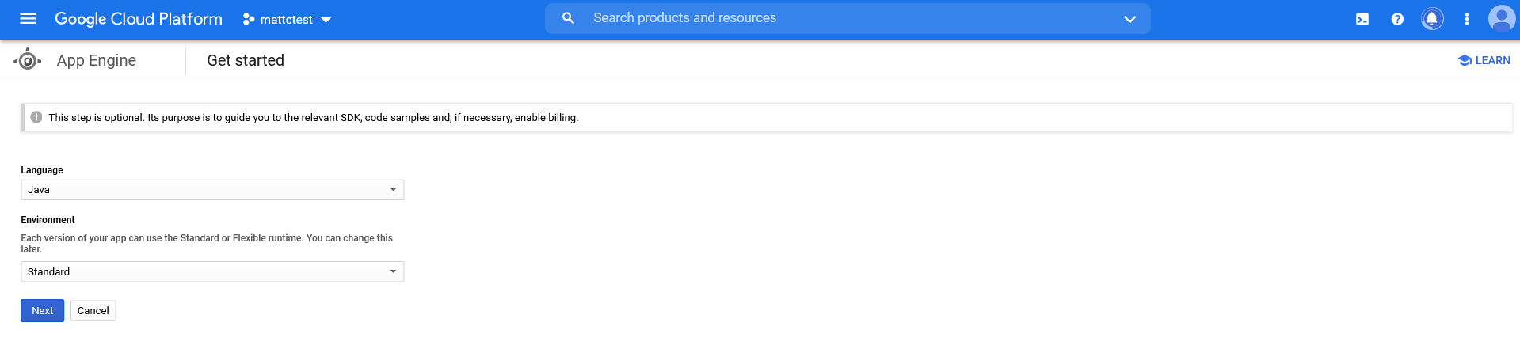Click the graduation cap icon beside LEARN
The height and width of the screenshot is (364, 1520).
1465,60
